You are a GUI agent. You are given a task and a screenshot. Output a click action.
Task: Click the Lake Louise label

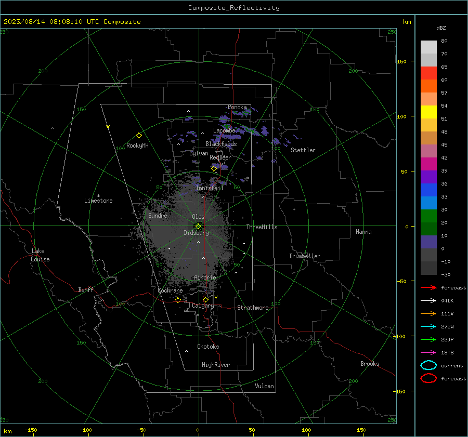coord(40,255)
